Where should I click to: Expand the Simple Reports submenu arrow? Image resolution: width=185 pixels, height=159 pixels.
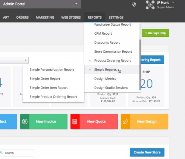coord(90,70)
